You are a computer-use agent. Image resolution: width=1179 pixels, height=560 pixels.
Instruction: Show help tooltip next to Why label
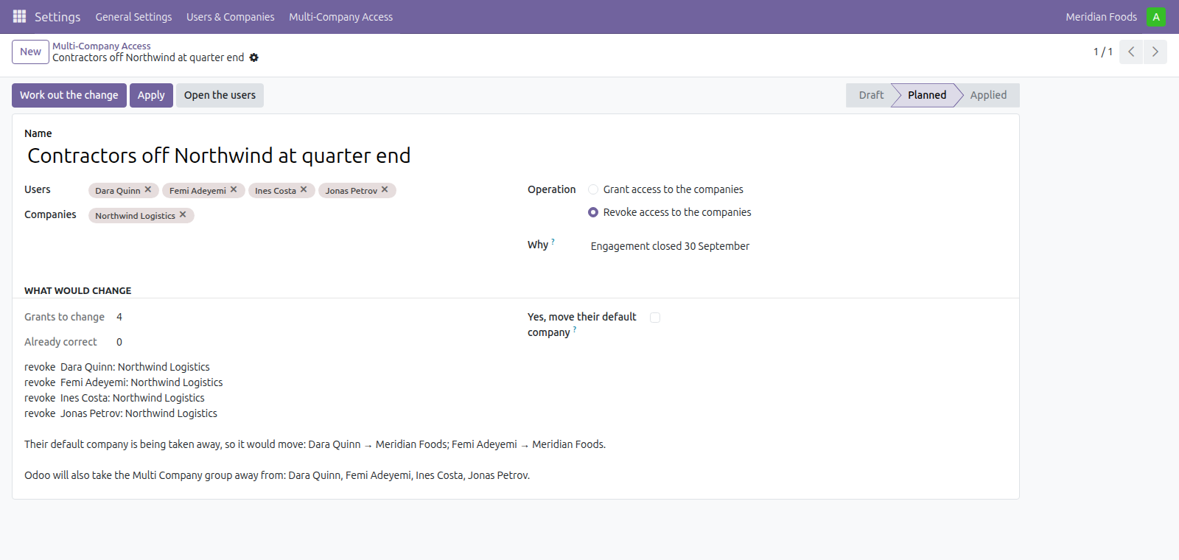point(553,241)
